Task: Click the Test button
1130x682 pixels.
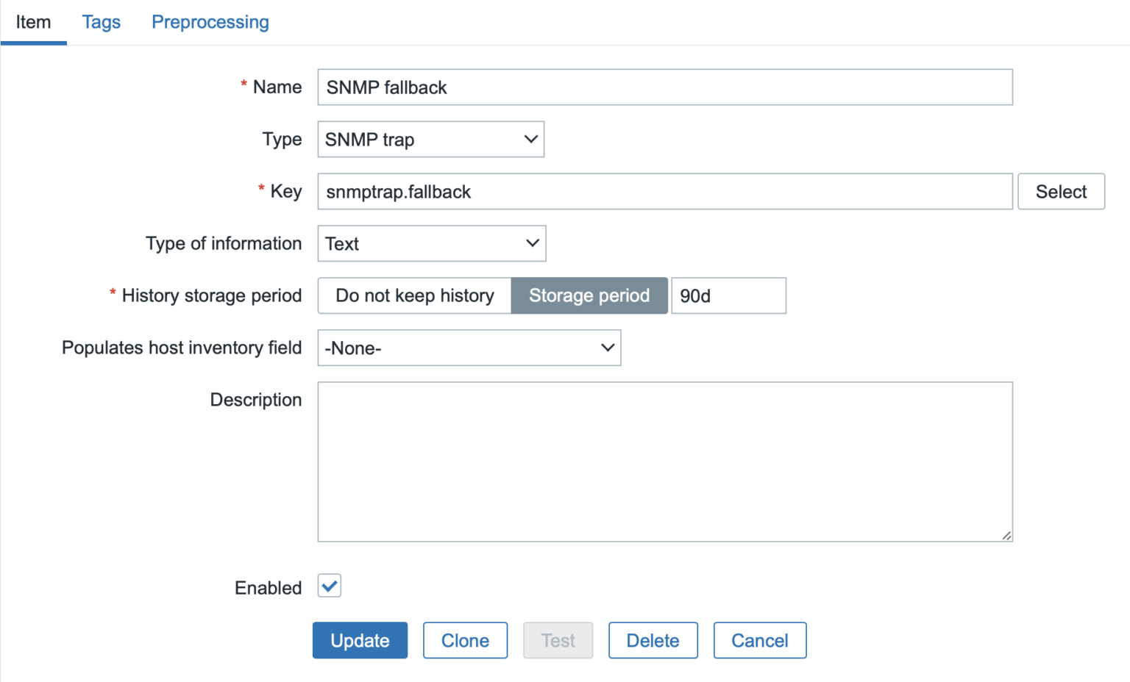Action: pyautogui.click(x=558, y=640)
